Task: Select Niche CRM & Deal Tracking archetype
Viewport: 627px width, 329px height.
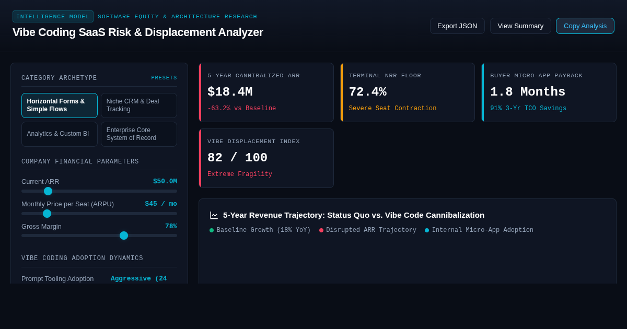Action: click(139, 105)
